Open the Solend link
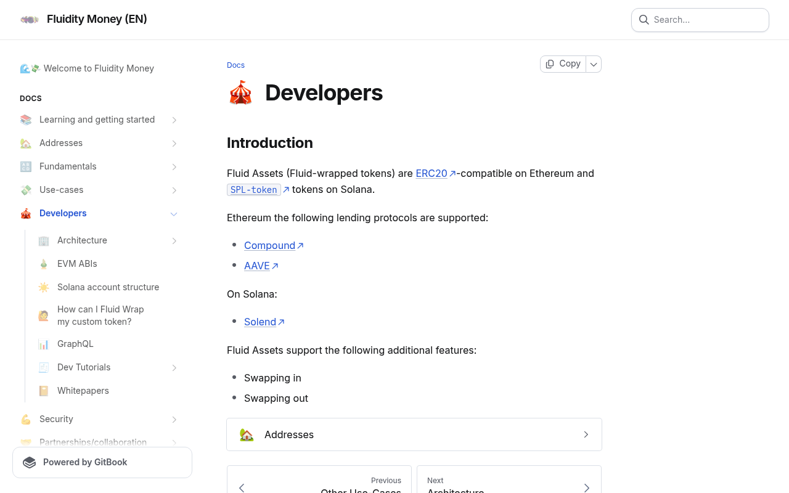The image size is (789, 493). click(x=260, y=322)
